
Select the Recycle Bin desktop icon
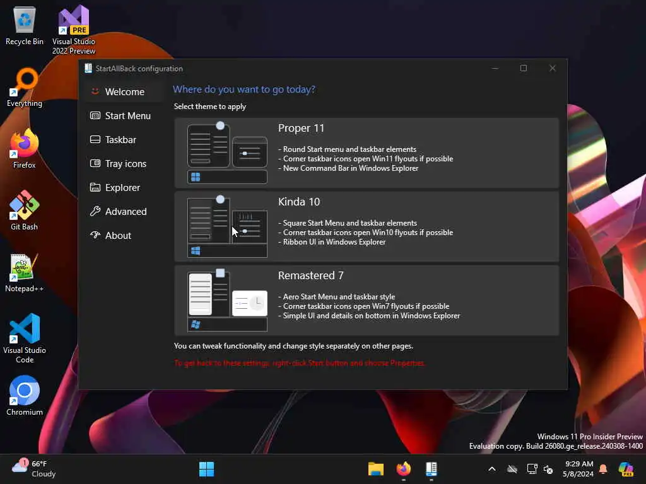(x=25, y=26)
